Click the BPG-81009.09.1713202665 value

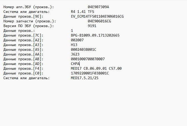click(x=95, y=35)
